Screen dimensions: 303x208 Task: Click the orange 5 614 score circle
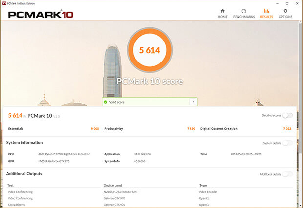coord(150,50)
